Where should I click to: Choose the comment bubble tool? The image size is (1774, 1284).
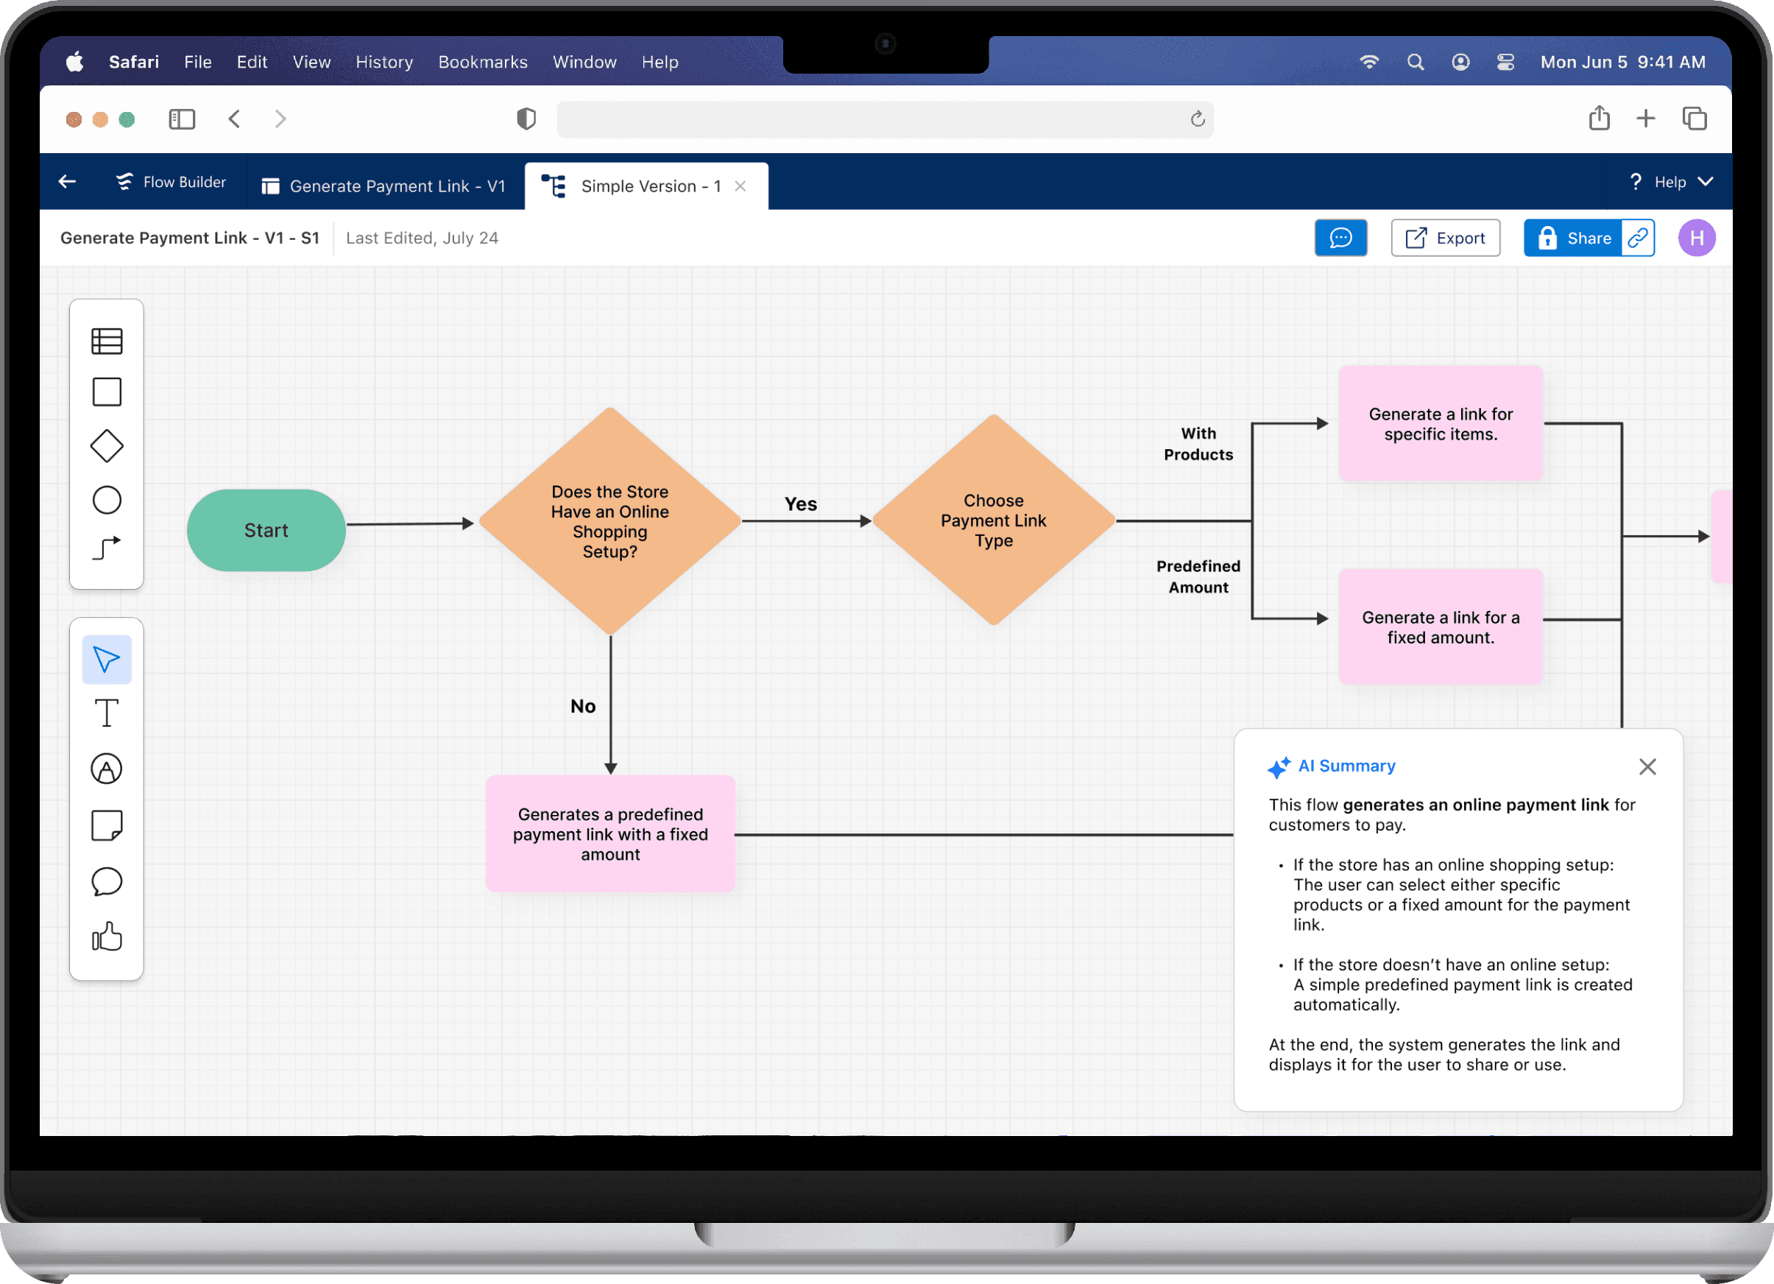point(107,881)
